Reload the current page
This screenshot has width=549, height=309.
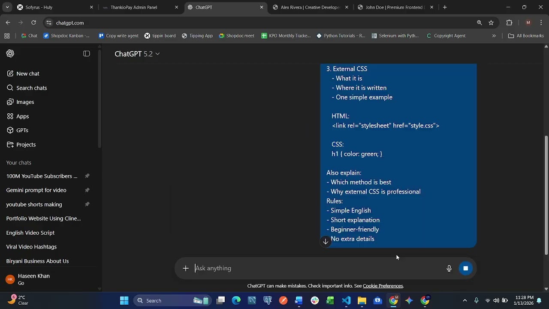[33, 23]
